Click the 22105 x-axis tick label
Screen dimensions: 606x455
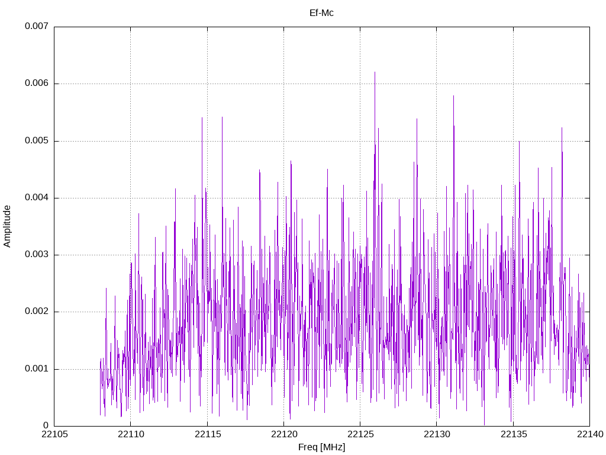click(x=54, y=434)
